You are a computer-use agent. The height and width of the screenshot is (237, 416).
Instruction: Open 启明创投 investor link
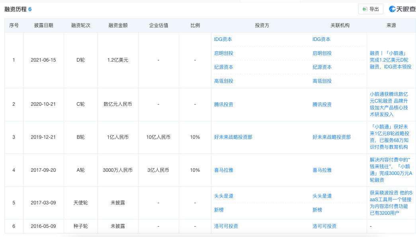pyautogui.click(x=224, y=53)
